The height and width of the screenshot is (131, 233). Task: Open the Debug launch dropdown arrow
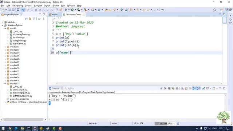69,10
